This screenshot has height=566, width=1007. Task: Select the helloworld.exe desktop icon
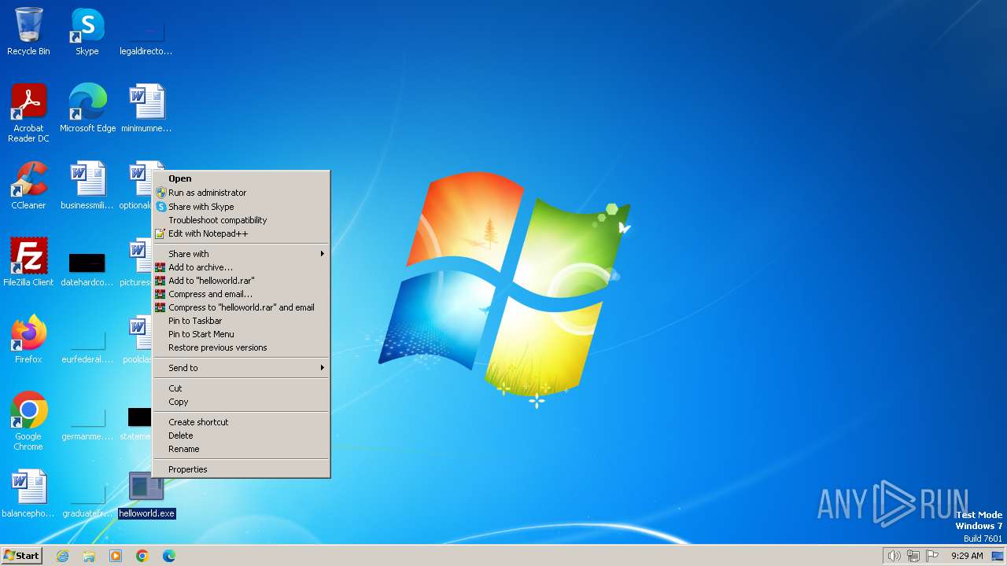[146, 494]
